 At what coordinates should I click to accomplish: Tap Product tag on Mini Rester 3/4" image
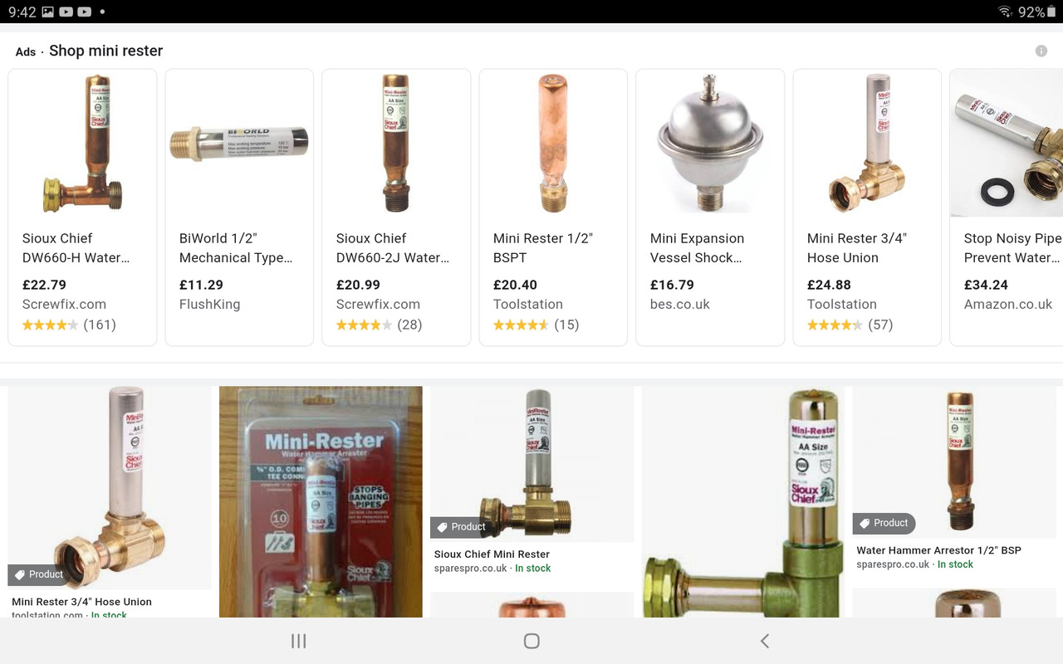(x=38, y=574)
